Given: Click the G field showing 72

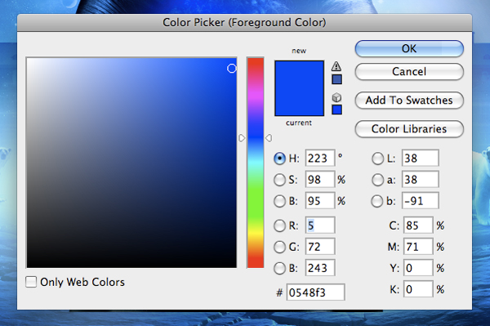Looking at the screenshot, I should click(320, 247).
